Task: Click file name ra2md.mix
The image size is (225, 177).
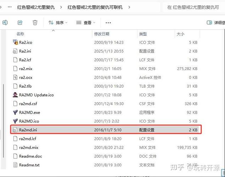Action: tap(29, 148)
